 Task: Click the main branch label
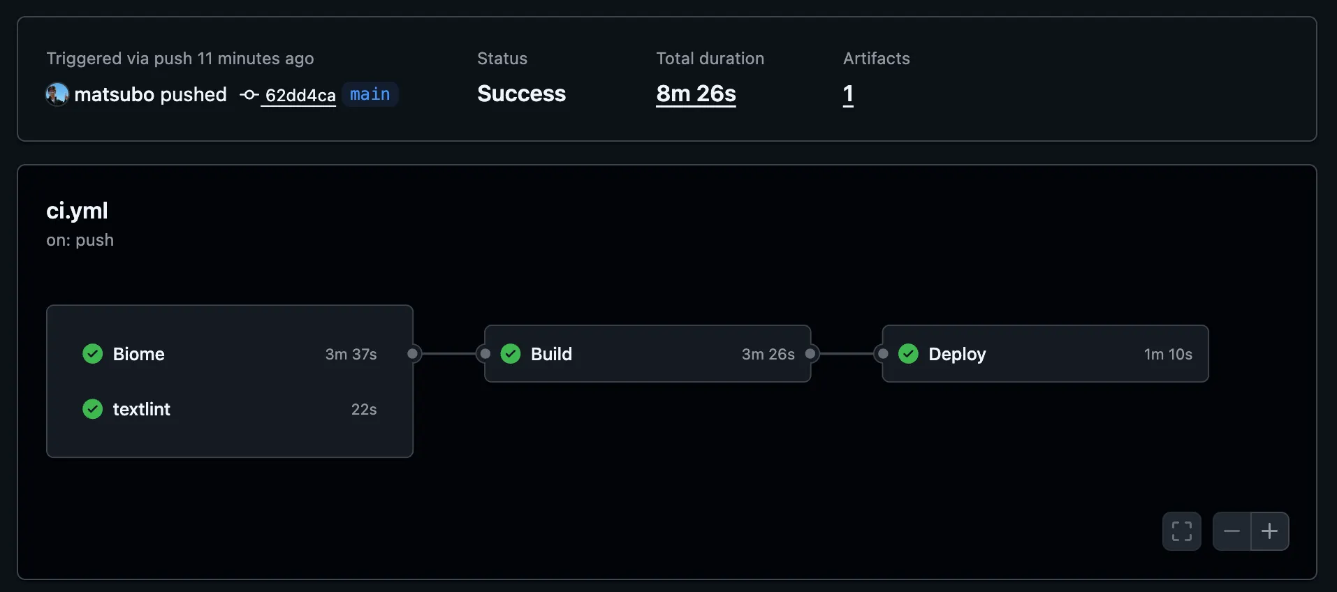coord(370,94)
